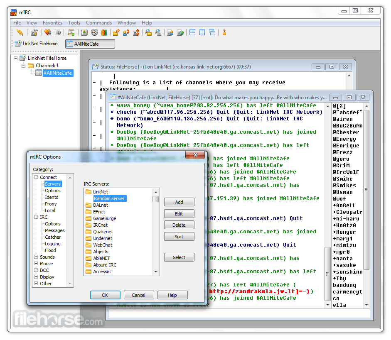
Task: Switch to LinkNet FileHorse switchbar button
Action: click(x=37, y=44)
